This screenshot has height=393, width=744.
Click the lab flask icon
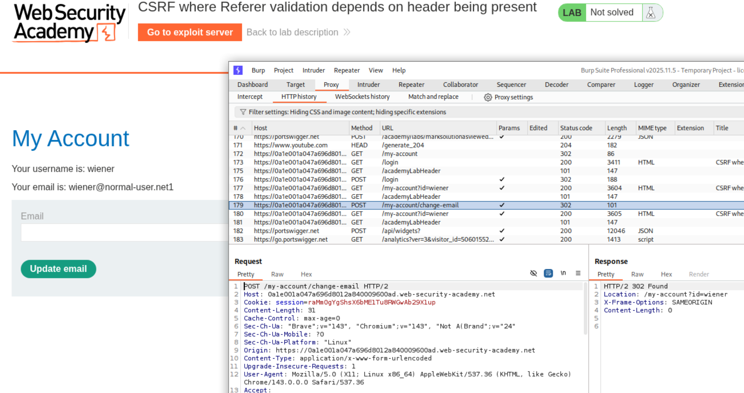[x=651, y=13]
